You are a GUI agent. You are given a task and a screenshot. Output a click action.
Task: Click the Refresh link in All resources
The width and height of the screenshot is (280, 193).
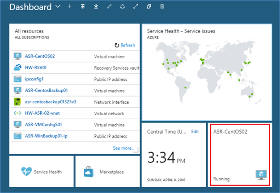point(127,45)
